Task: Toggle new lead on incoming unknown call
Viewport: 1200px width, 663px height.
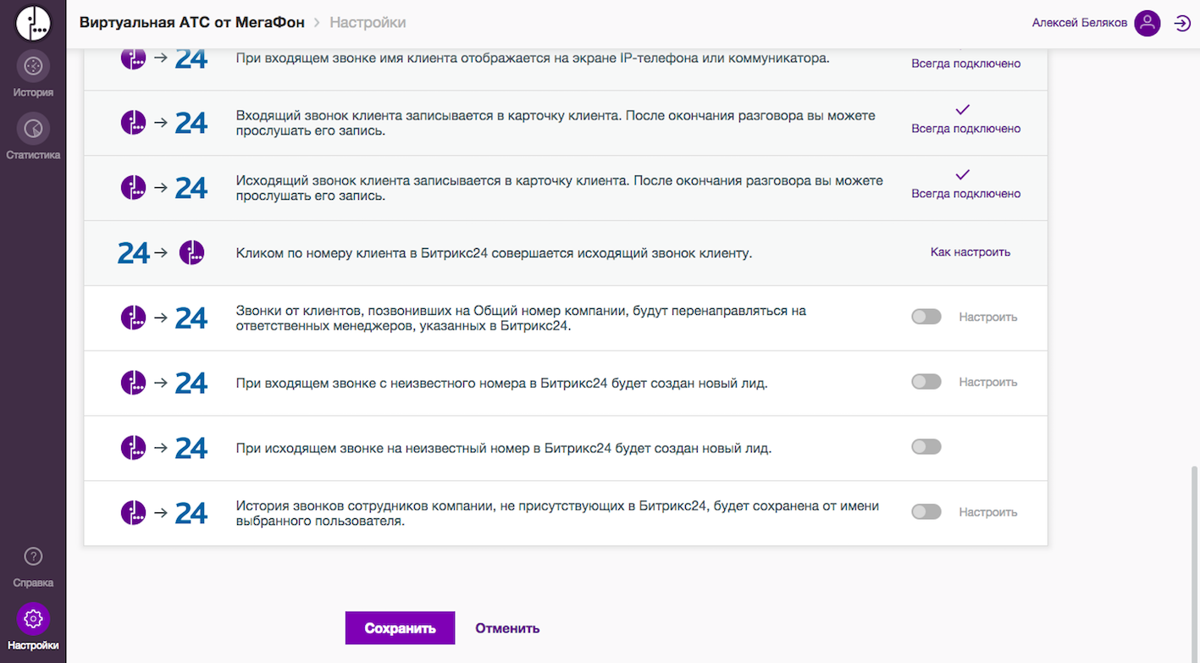Action: [926, 382]
